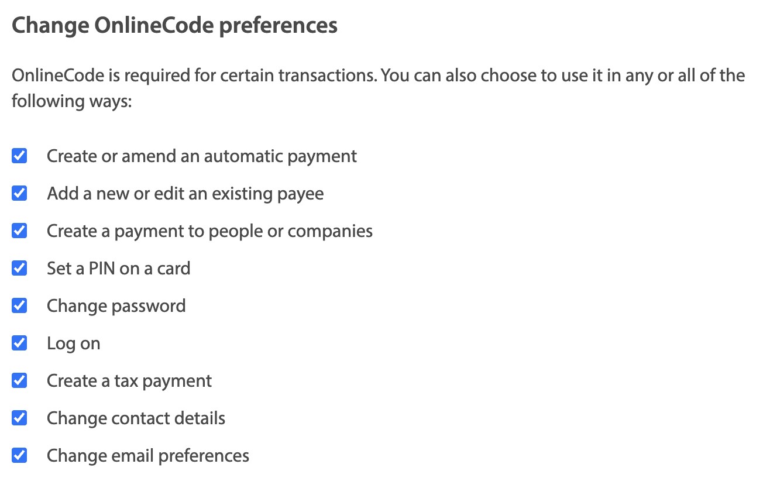Click the 'Change password' label text

tap(116, 306)
